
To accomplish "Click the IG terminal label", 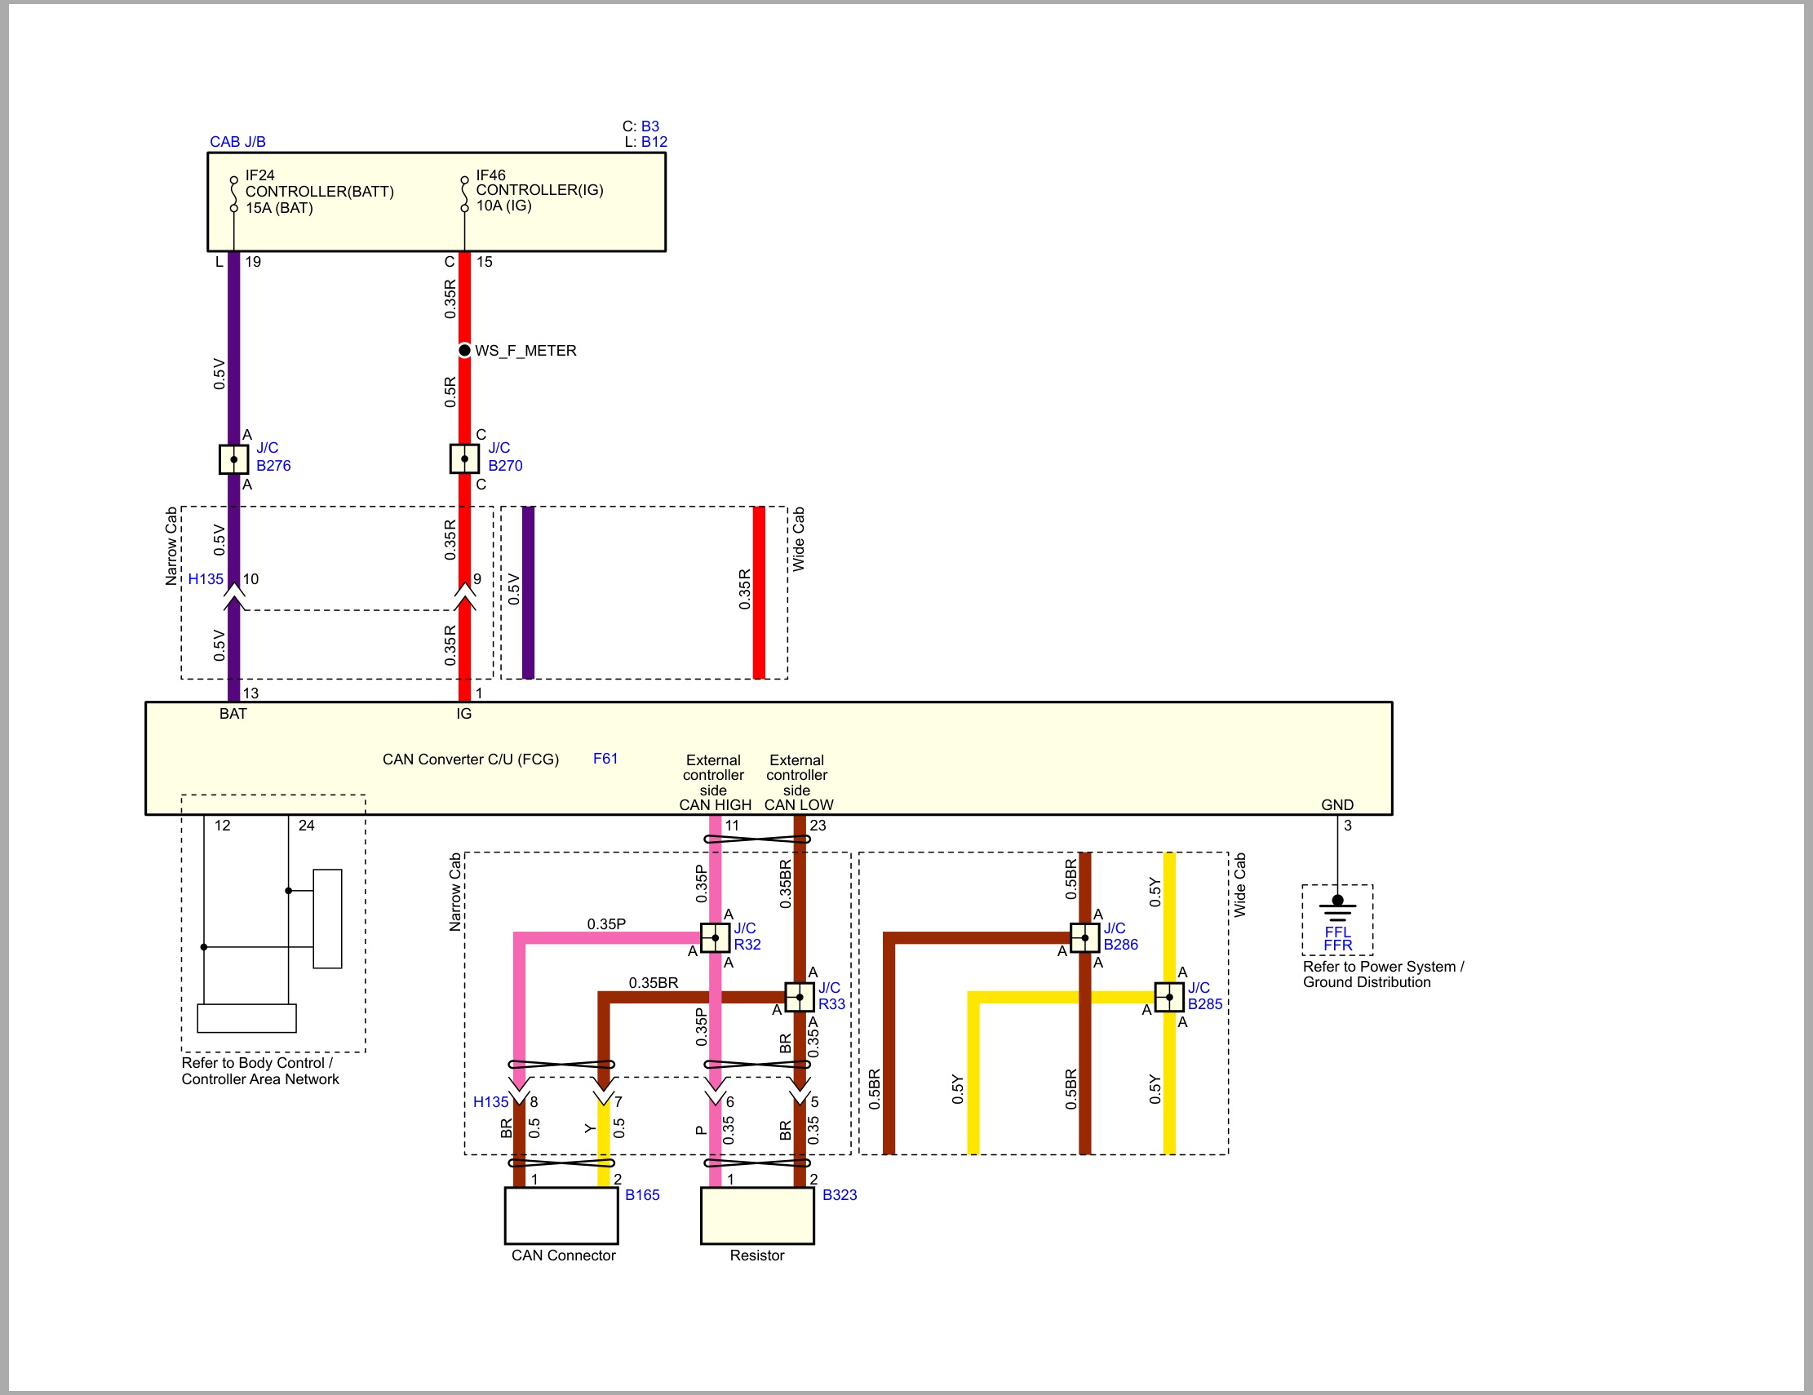I will [x=464, y=714].
